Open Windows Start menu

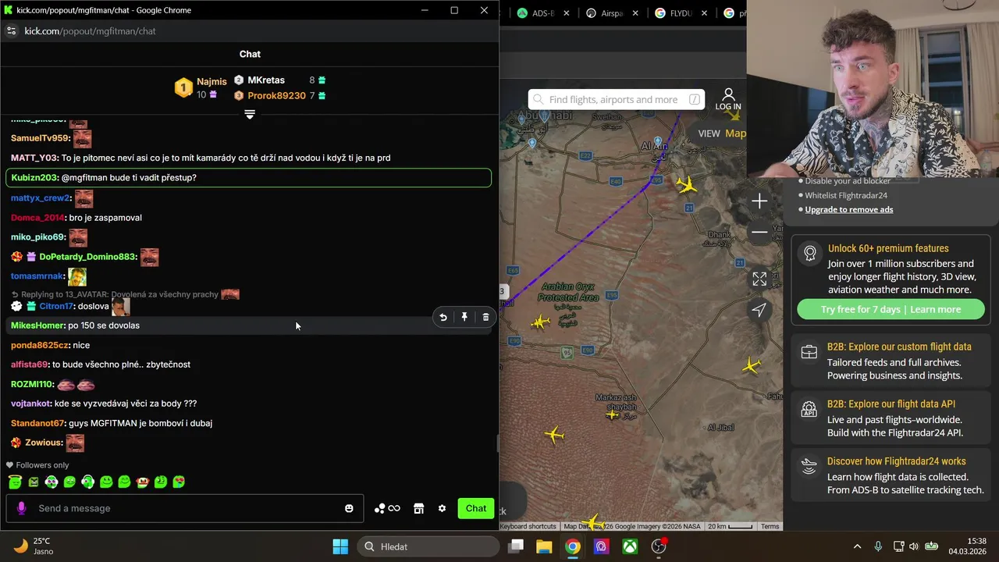coord(340,546)
